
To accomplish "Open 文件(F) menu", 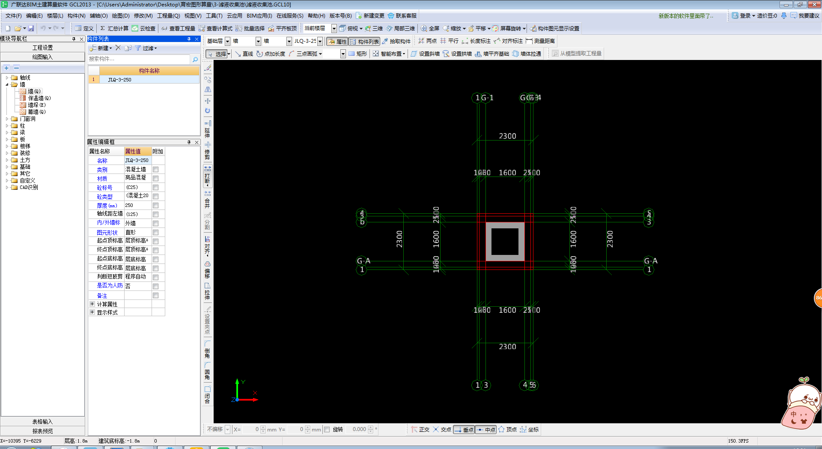I will coord(13,15).
